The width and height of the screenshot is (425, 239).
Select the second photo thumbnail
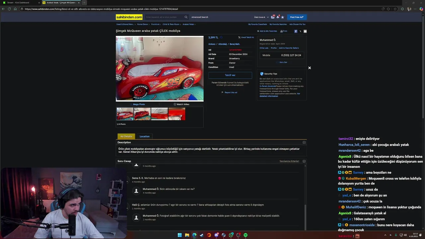point(142,114)
